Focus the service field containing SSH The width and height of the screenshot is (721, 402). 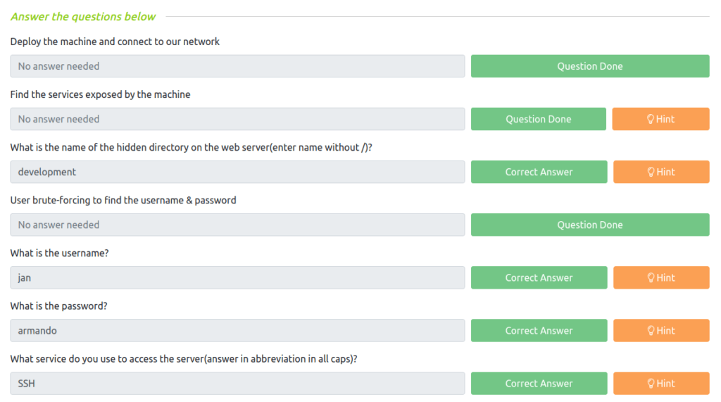click(x=237, y=384)
